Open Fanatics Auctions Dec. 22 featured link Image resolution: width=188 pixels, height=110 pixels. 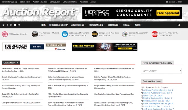158,93
